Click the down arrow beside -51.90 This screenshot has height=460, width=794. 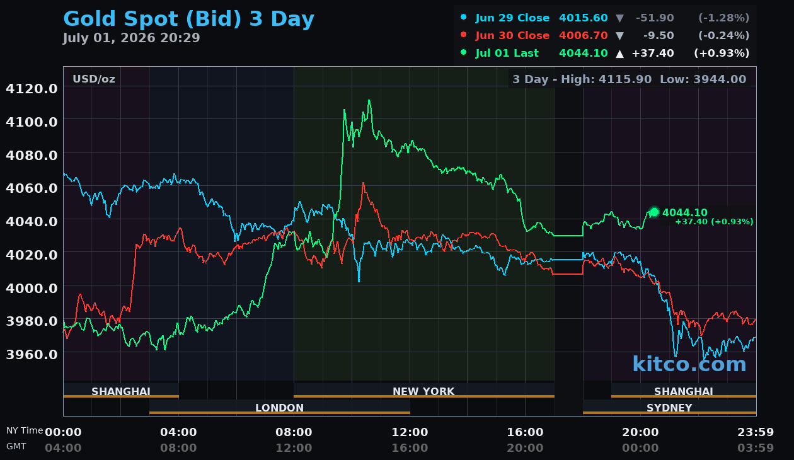point(619,18)
